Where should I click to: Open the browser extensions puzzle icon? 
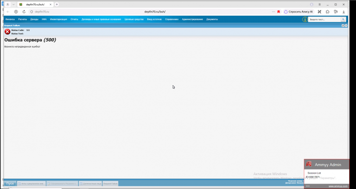tap(327, 12)
